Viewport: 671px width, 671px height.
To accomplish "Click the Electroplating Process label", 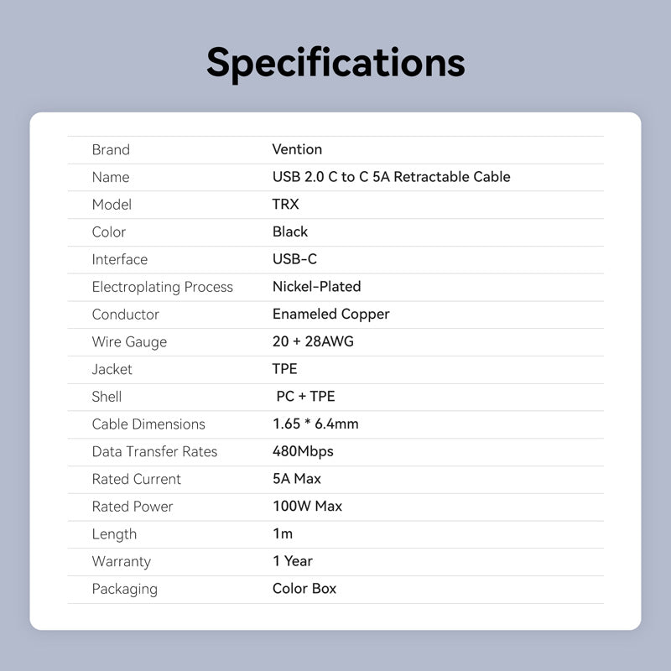I will (x=162, y=287).
